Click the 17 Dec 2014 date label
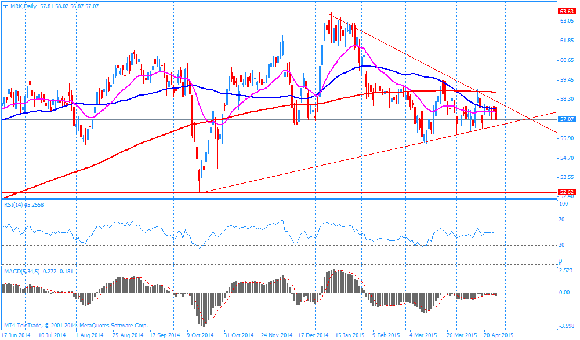 314,335
